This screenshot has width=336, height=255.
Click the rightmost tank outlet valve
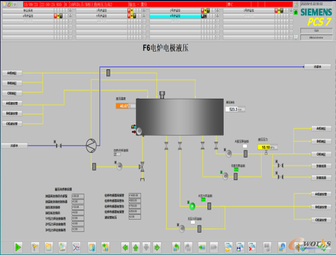coord(216,146)
